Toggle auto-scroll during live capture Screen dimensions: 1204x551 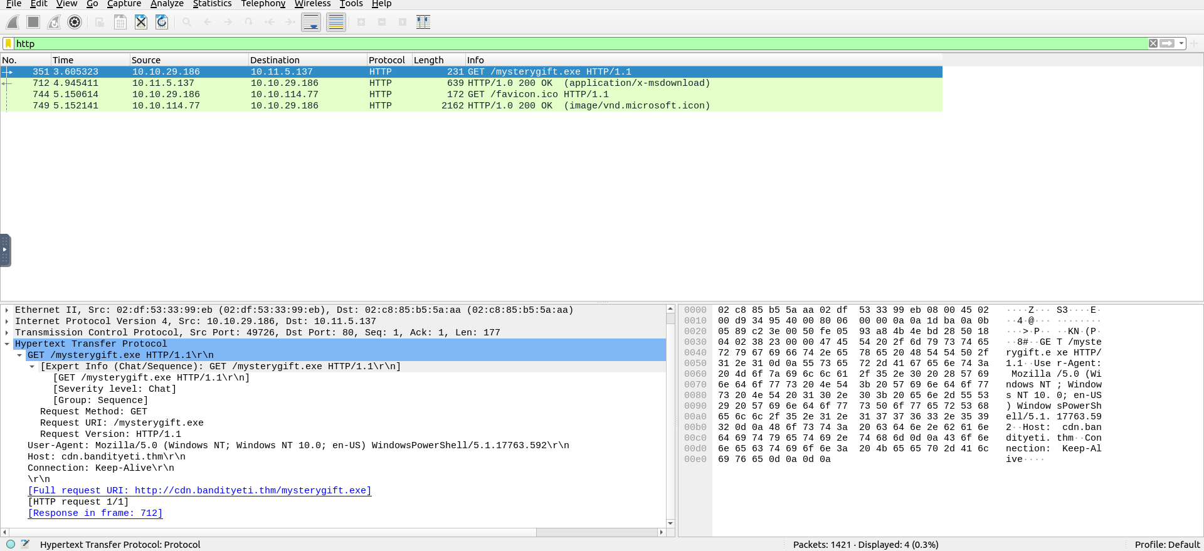[x=311, y=23]
